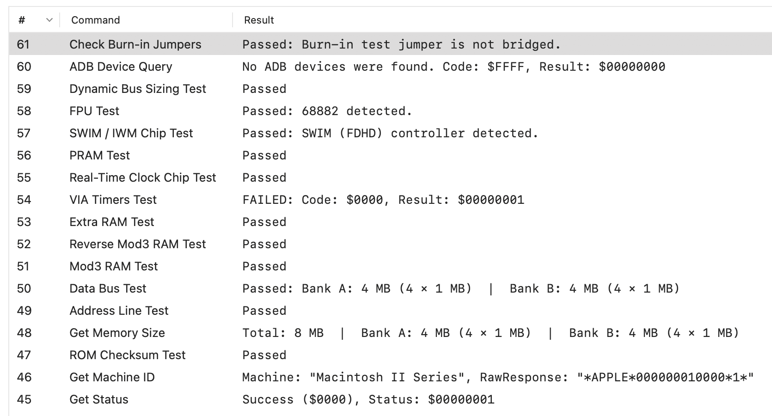Click the # column sort chevron
The width and height of the screenshot is (772, 416).
click(49, 20)
